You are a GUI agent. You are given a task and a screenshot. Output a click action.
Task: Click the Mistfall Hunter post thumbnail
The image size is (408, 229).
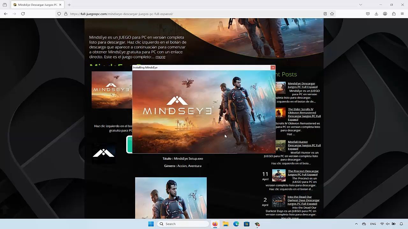280,146
